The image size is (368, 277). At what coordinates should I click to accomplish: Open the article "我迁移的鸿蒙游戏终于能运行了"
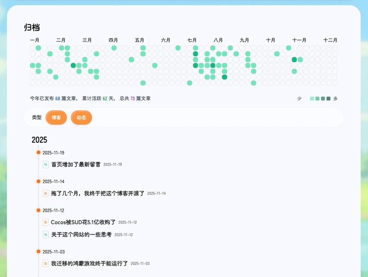pyautogui.click(x=89, y=264)
